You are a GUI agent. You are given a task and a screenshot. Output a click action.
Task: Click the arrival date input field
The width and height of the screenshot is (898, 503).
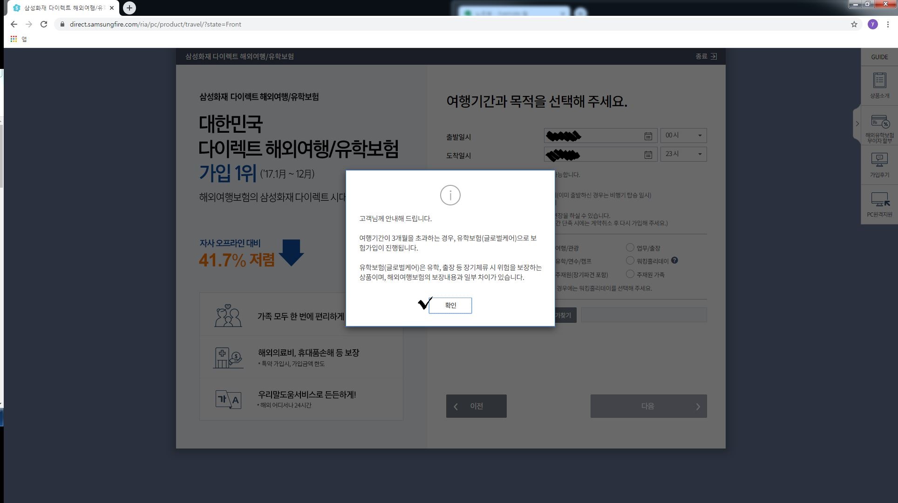click(x=600, y=155)
